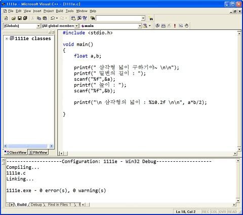Click the document icon left of File menu
Screen dimensions: 243x215
point(5,11)
